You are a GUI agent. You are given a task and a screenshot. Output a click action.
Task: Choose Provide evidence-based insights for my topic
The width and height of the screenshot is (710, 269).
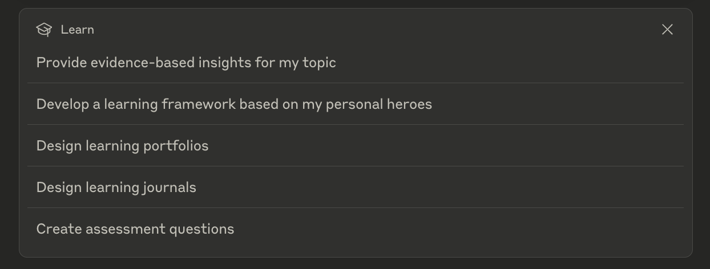pyautogui.click(x=355, y=63)
